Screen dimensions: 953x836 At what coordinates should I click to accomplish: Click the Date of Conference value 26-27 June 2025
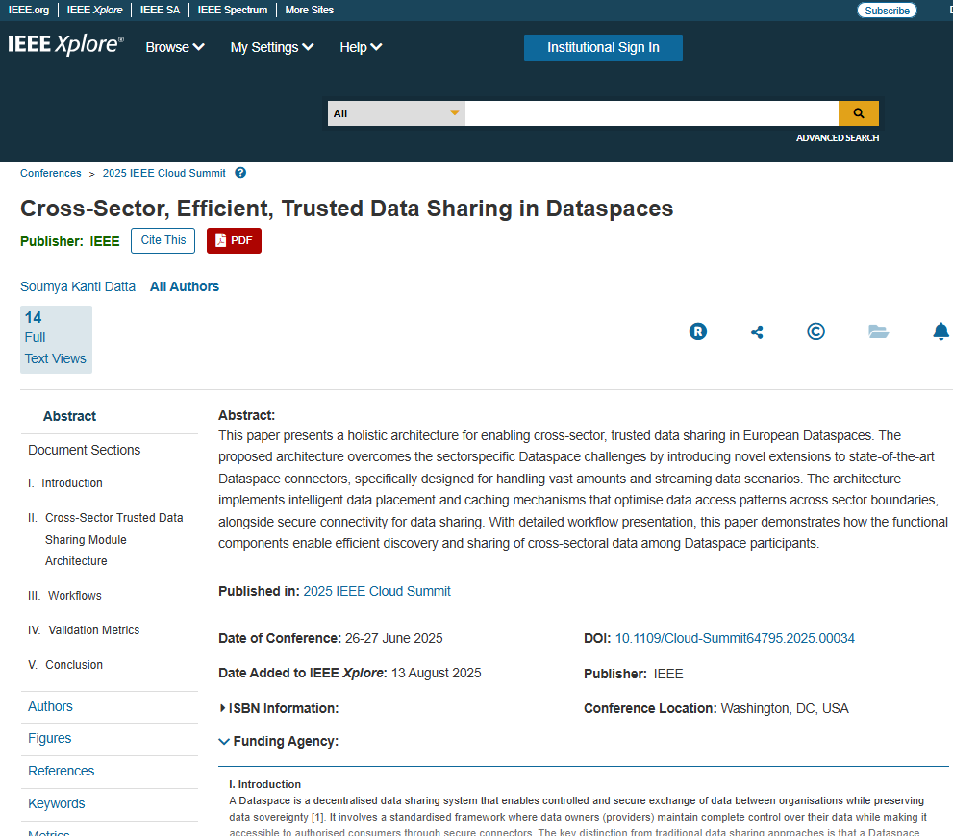394,639
